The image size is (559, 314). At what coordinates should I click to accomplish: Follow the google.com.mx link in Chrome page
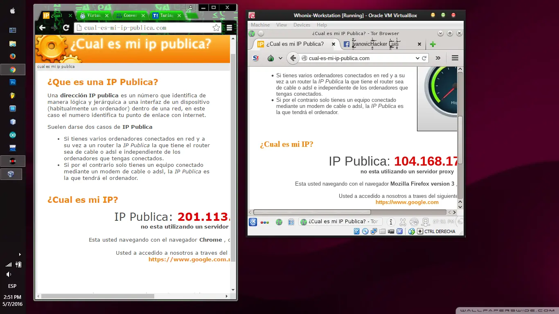189,259
